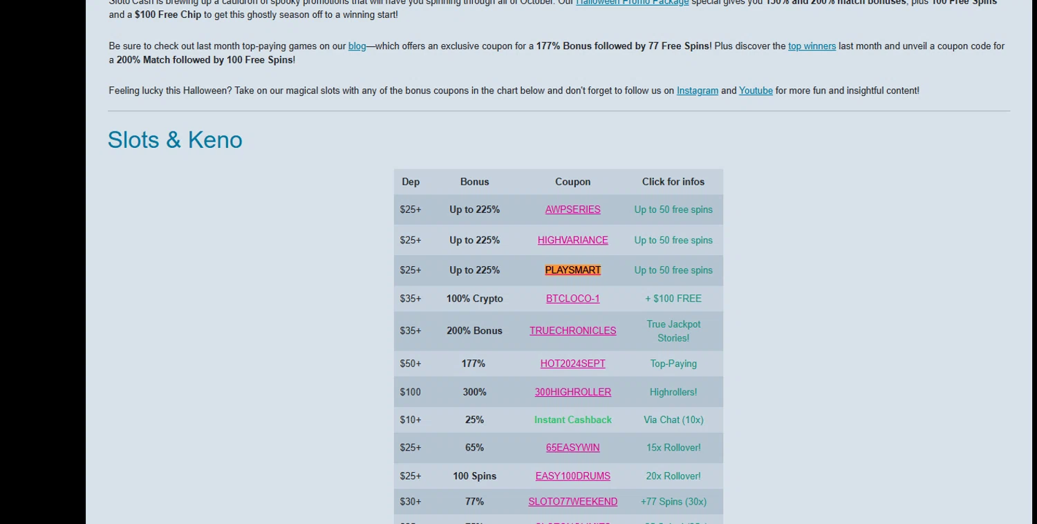Viewport: 1037px width, 524px height.
Task: Open the 65EASYWIN coupon link
Action: click(x=572, y=447)
